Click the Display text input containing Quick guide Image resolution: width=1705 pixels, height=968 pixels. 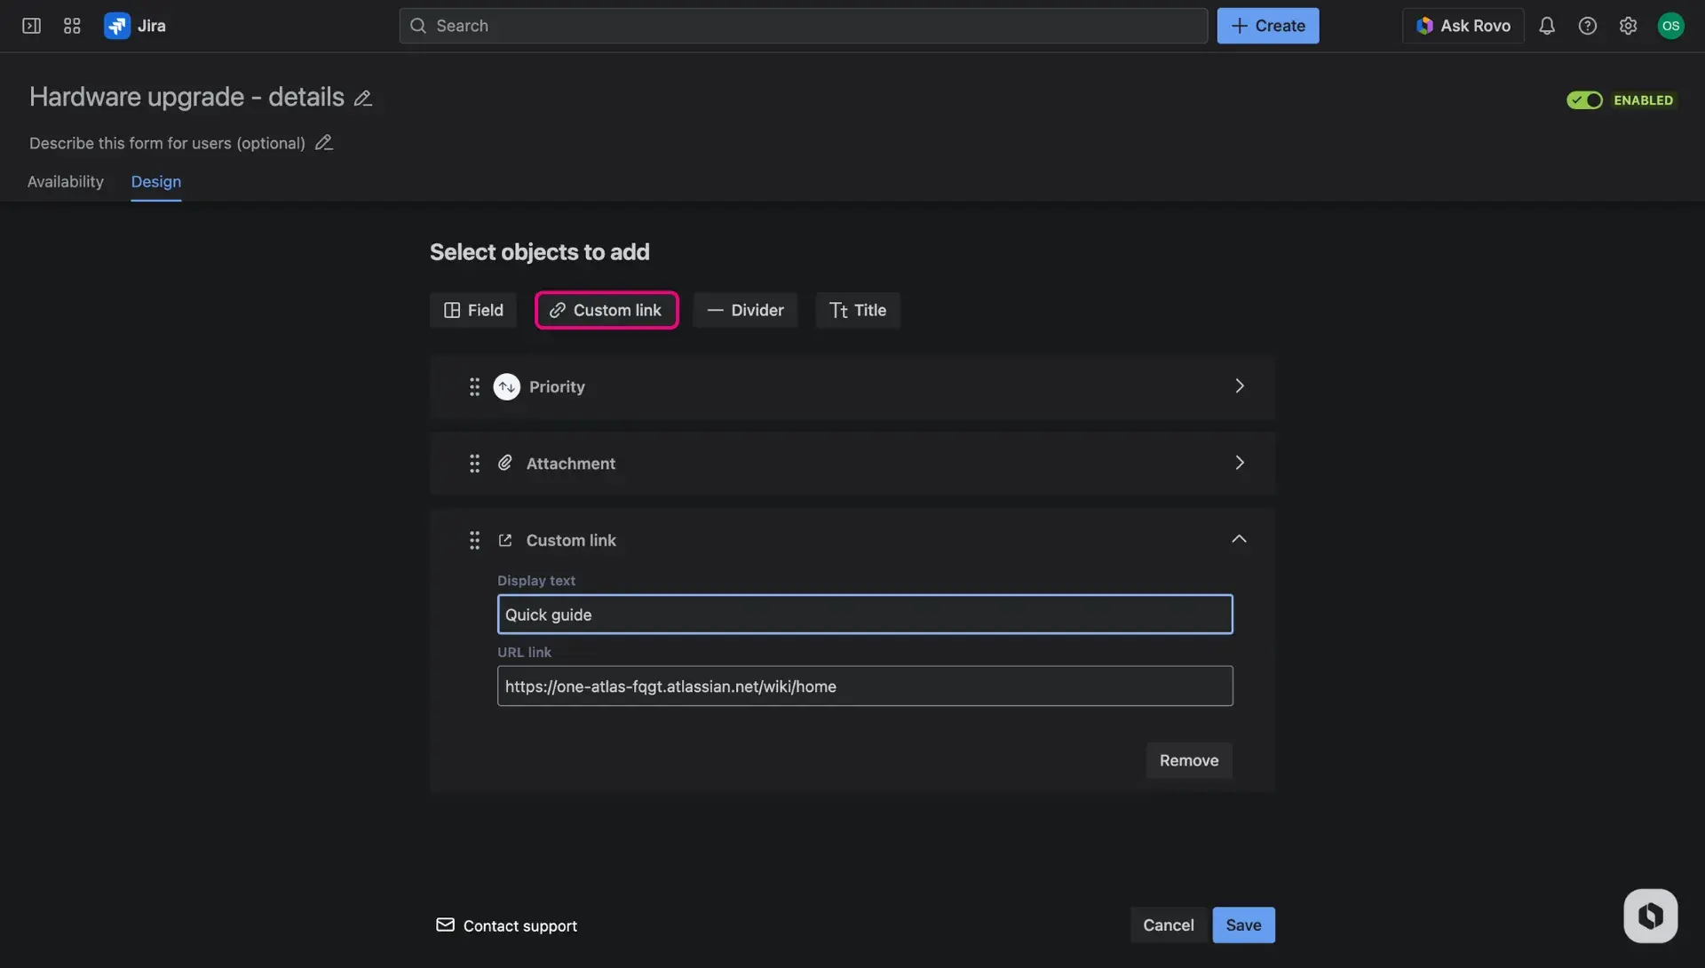tap(864, 614)
